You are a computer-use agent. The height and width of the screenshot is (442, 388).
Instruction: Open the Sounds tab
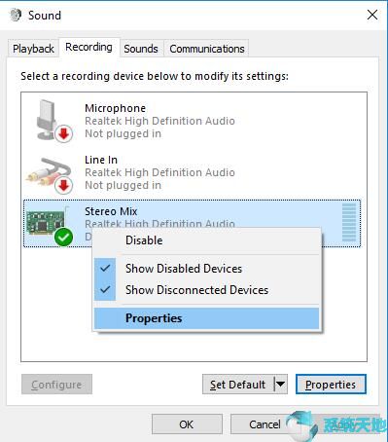click(141, 49)
